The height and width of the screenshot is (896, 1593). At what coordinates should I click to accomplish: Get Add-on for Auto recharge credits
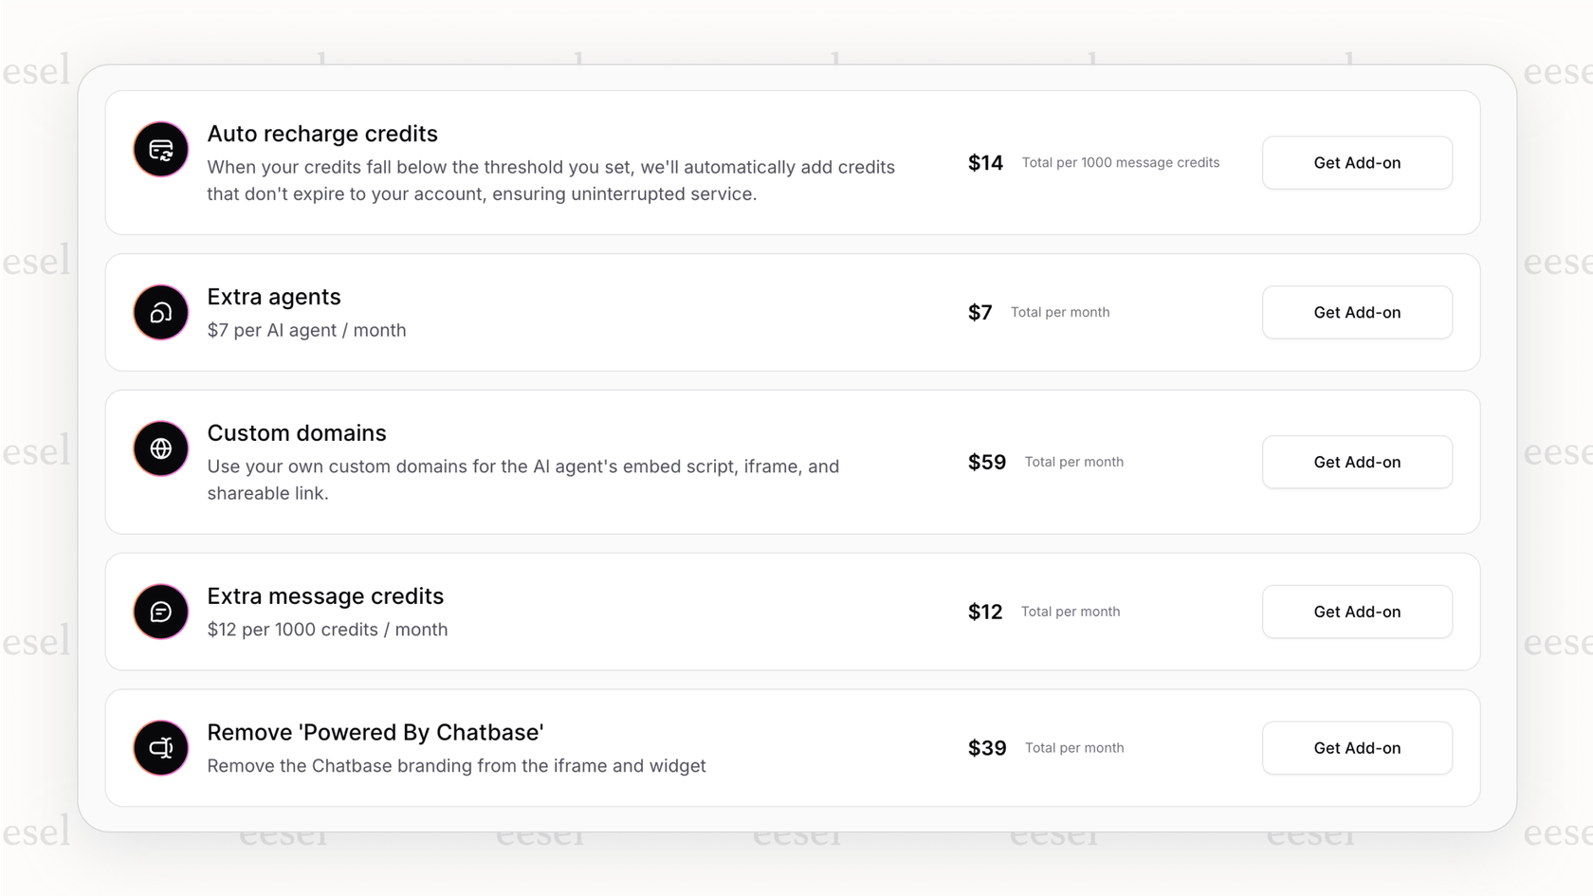point(1357,162)
